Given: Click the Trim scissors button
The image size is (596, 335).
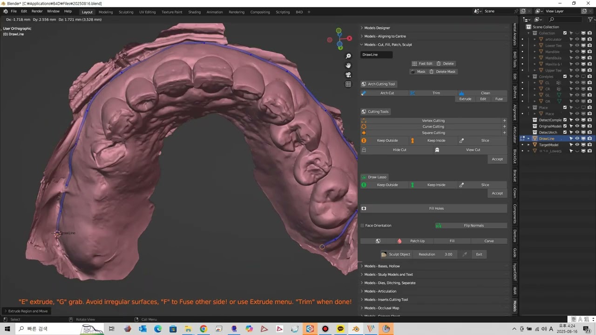Looking at the screenshot, I should coord(433,93).
